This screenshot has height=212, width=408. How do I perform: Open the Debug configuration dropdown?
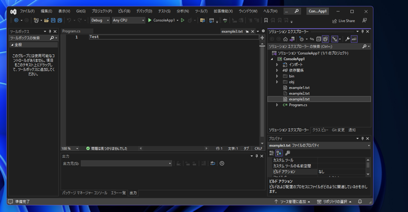[100, 20]
